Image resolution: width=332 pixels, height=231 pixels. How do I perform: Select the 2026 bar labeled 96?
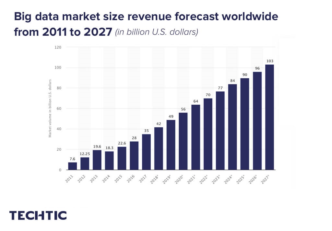tap(257, 121)
